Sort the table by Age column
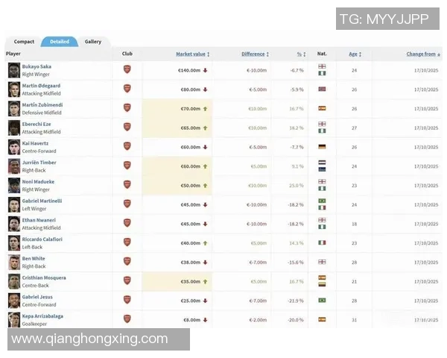Image resolution: width=447 pixels, height=358 pixels. [353, 54]
